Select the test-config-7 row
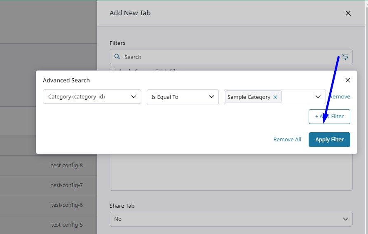 coord(67,185)
